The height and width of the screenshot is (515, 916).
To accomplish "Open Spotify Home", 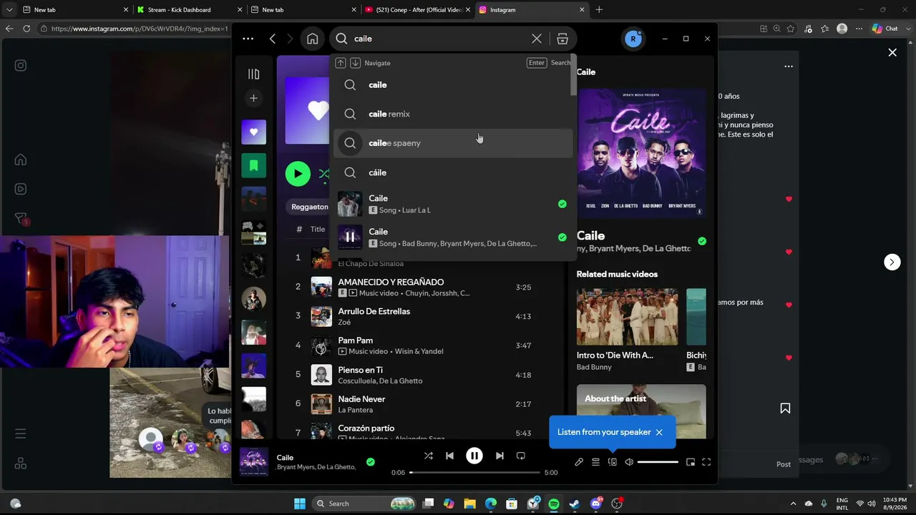I will pos(312,39).
